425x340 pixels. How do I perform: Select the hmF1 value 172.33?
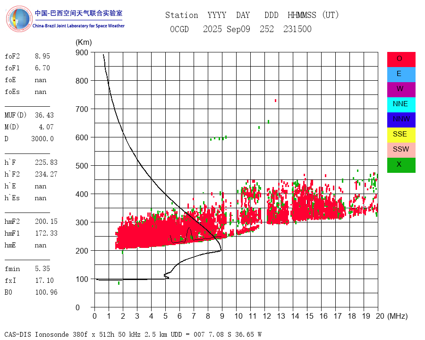(46, 233)
